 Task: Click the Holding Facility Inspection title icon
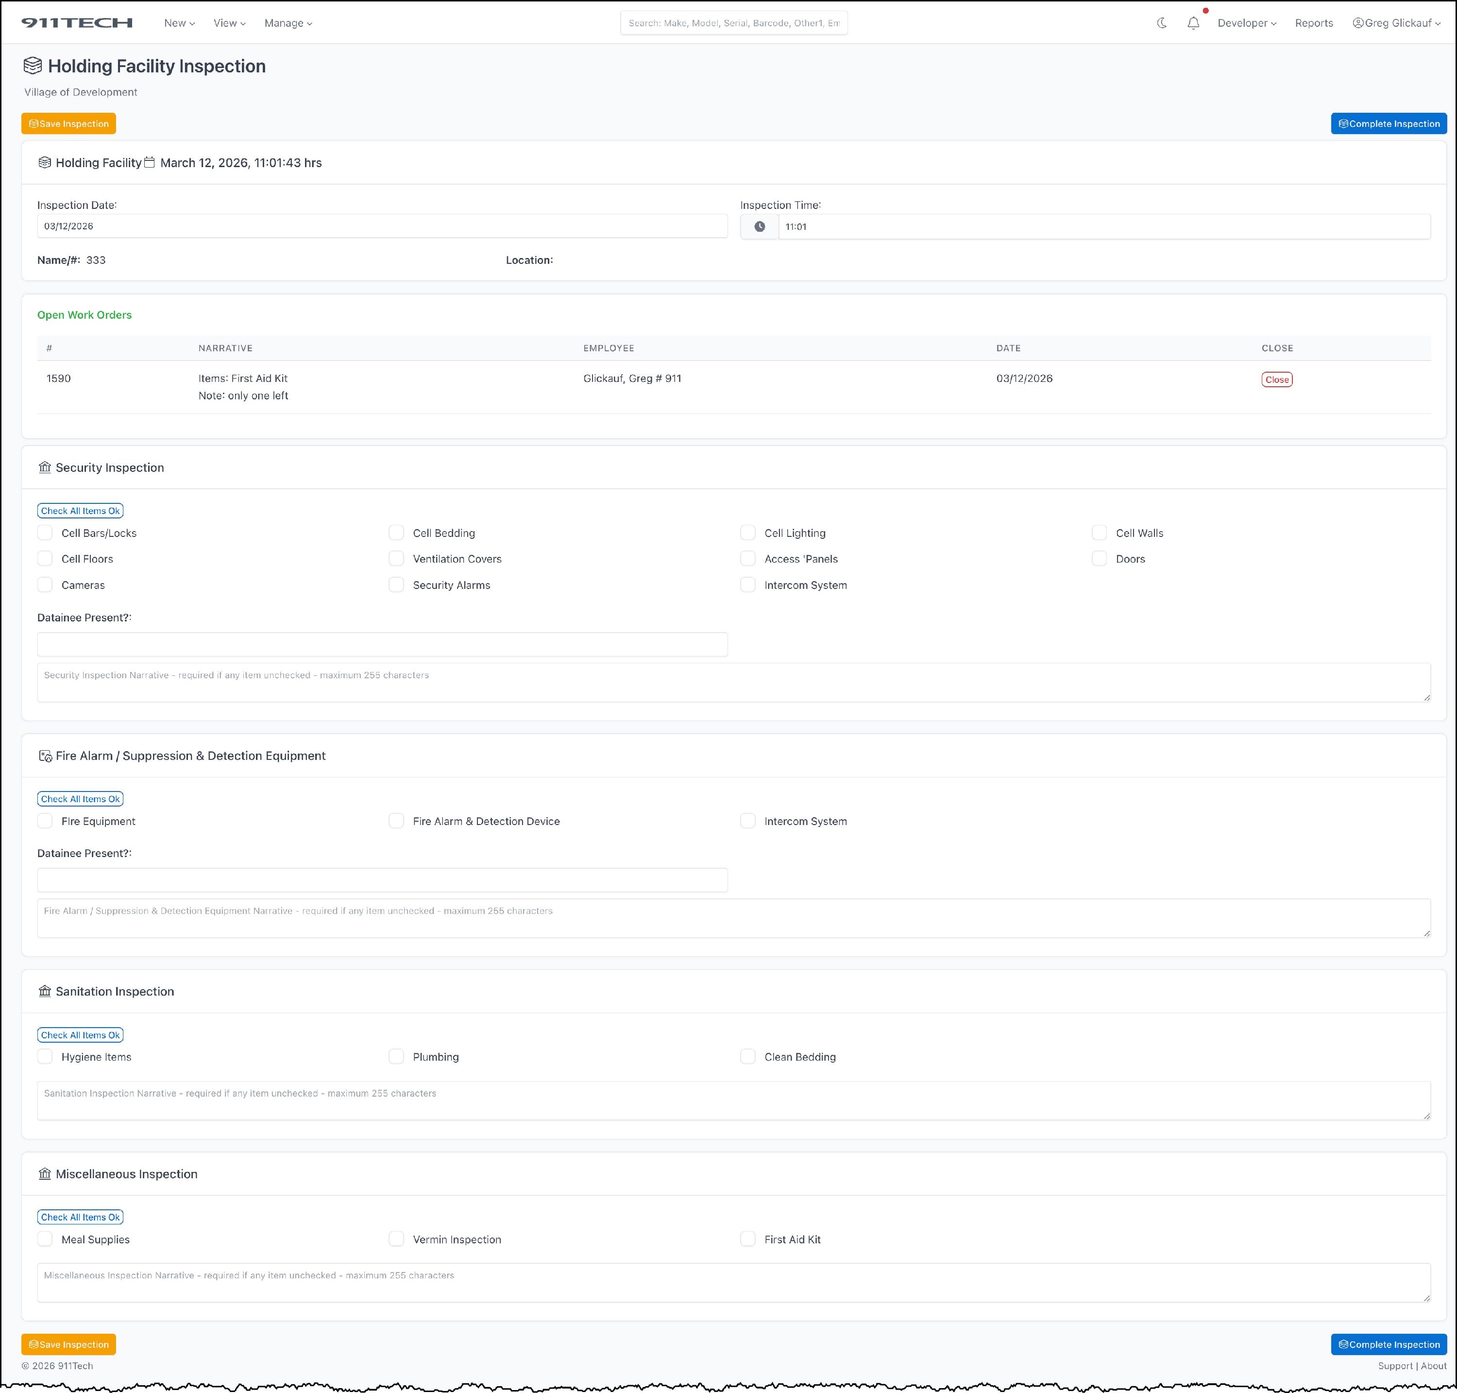click(x=33, y=65)
